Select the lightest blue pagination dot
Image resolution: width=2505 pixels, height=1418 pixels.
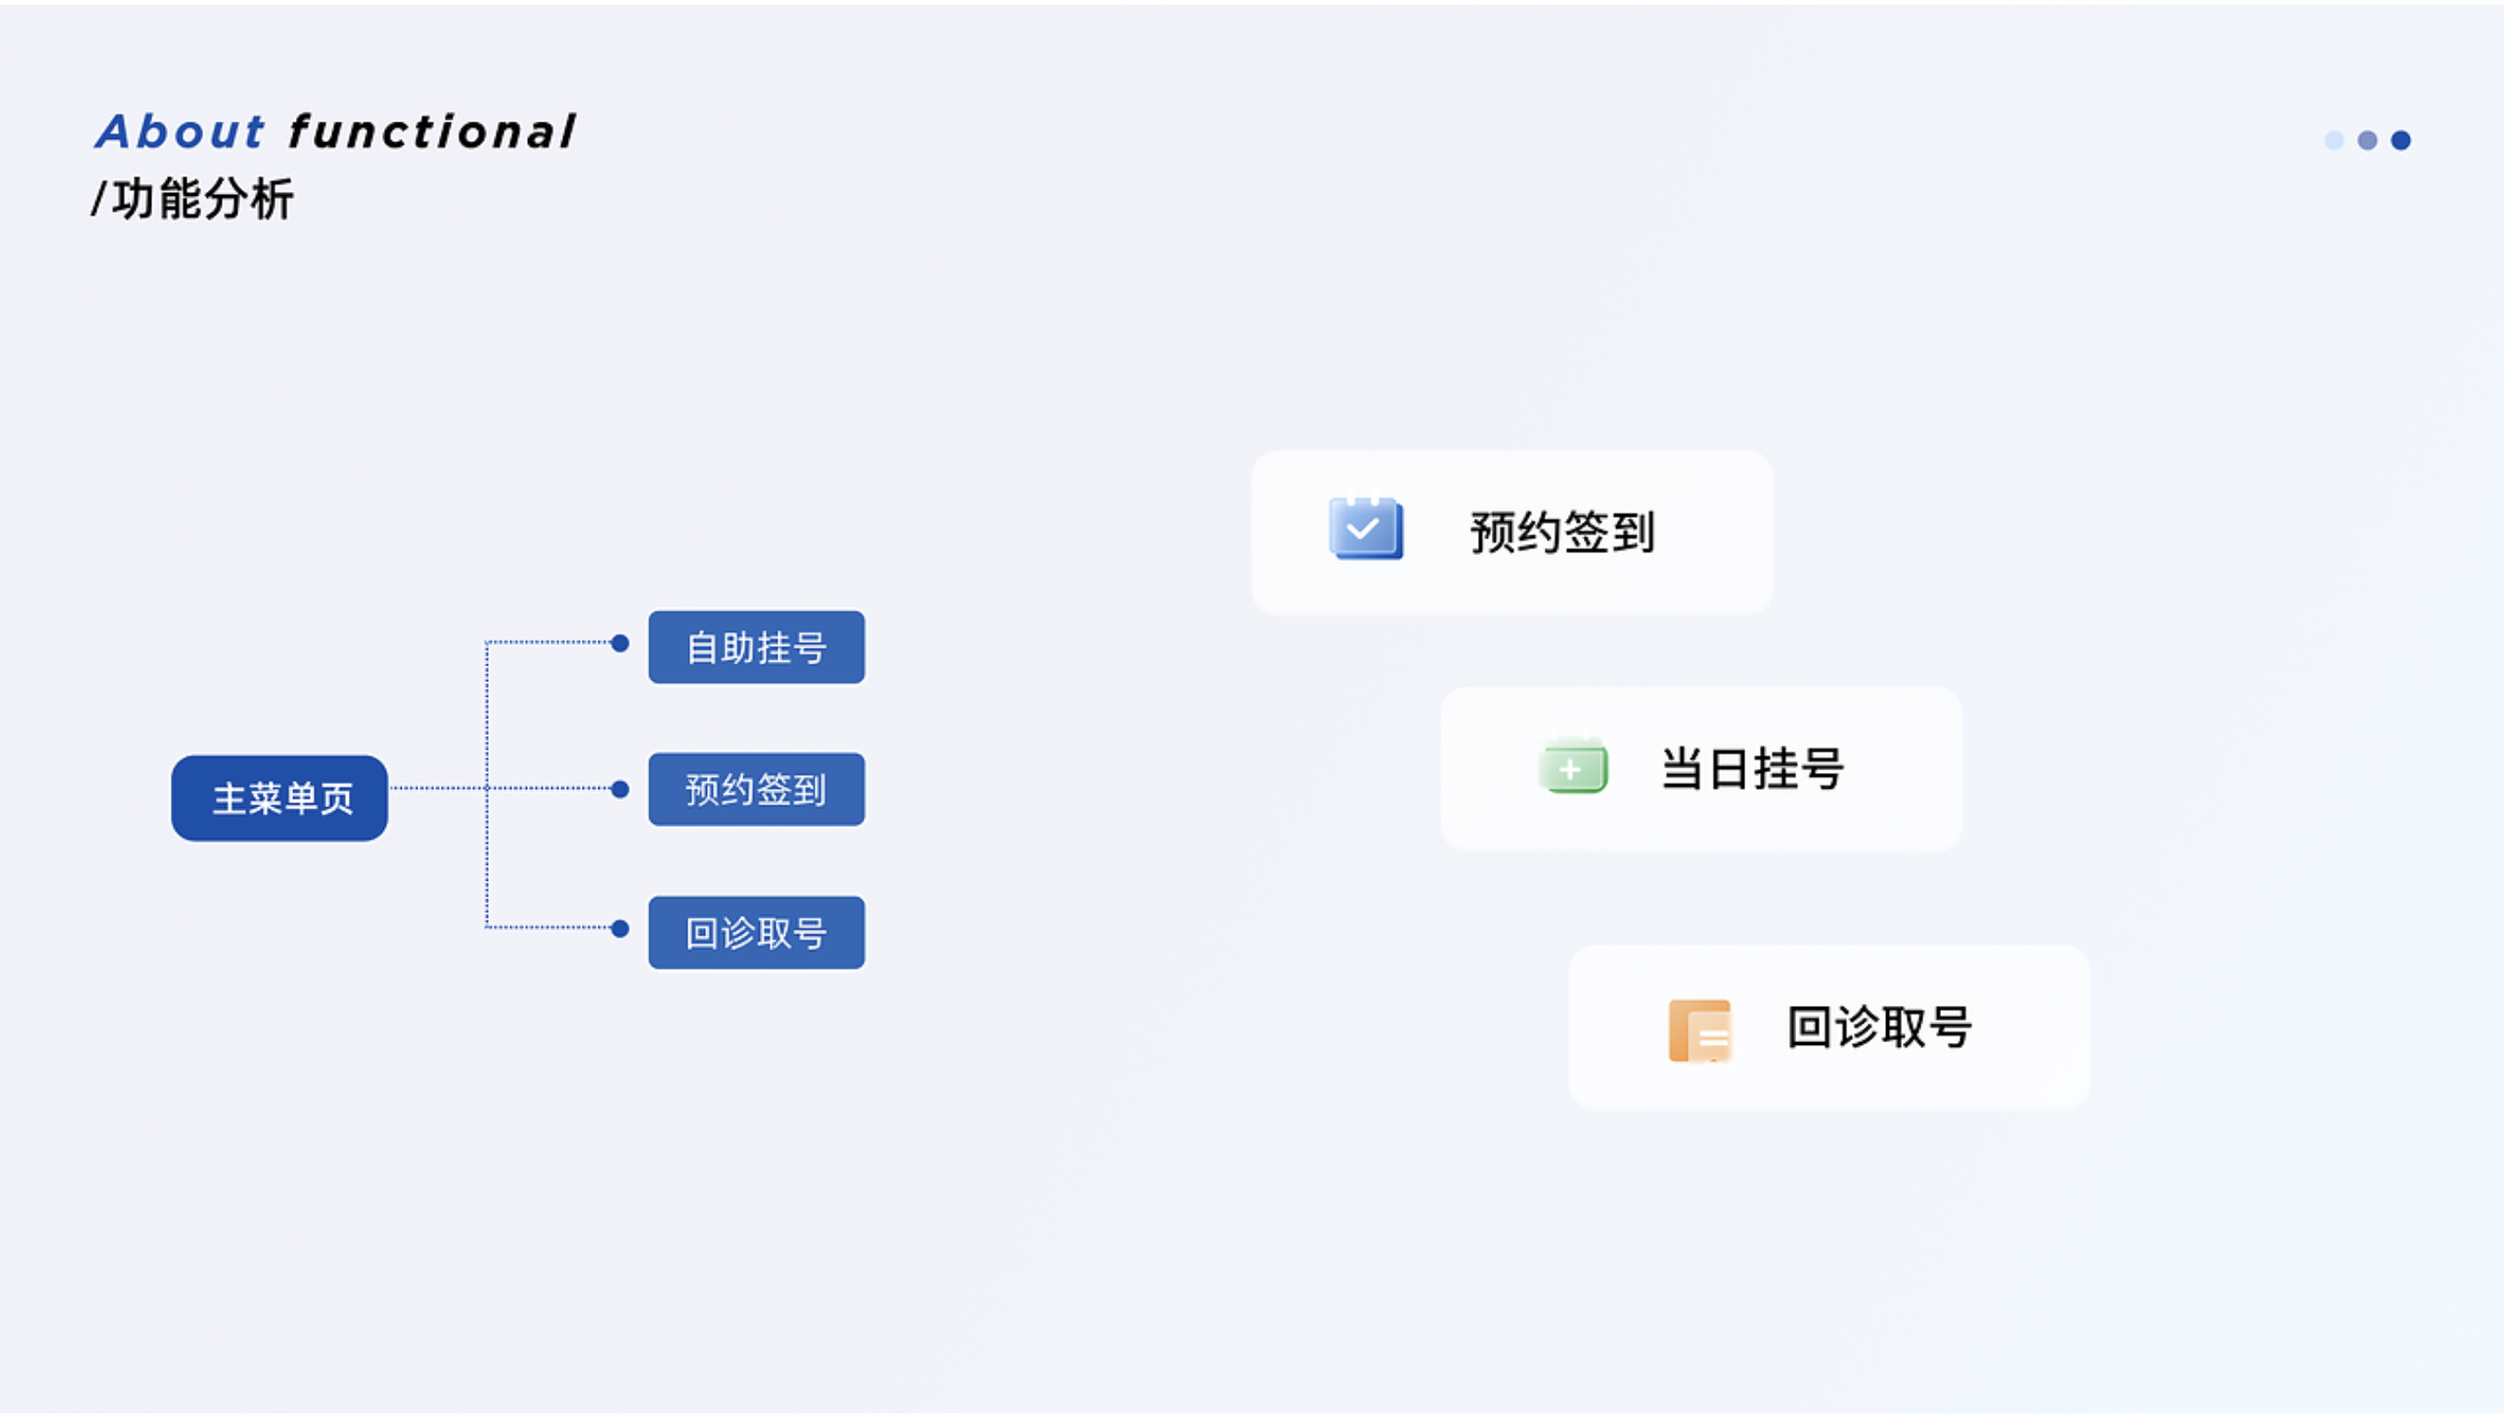click(2332, 140)
